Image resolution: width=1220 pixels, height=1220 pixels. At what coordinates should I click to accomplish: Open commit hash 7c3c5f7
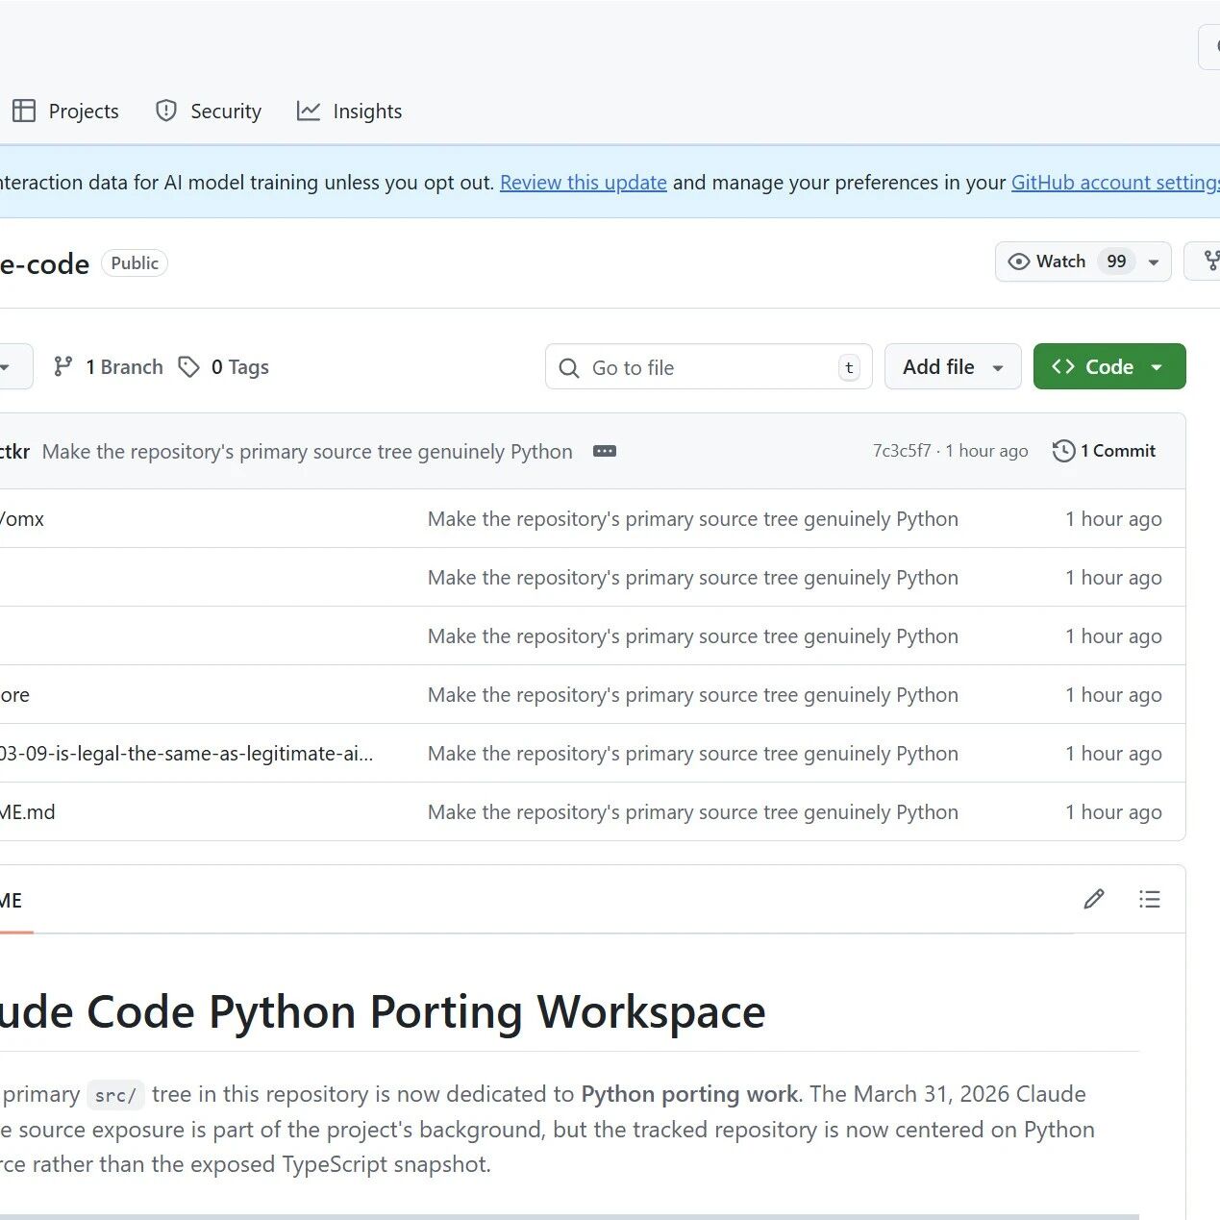(902, 451)
